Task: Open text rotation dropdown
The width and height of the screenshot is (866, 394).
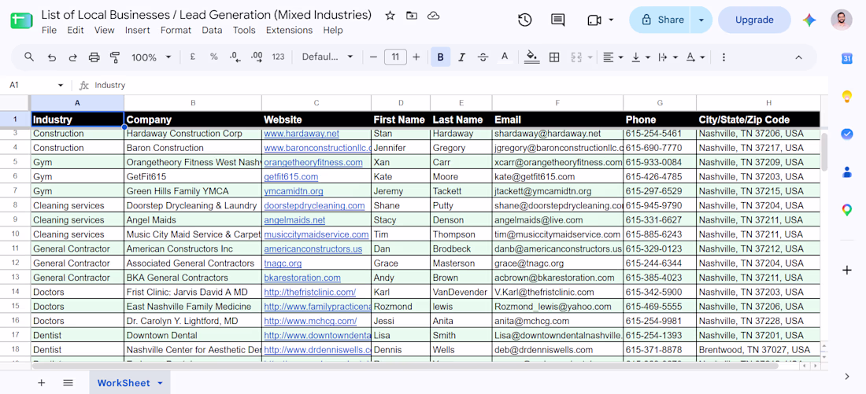Action: coord(695,57)
